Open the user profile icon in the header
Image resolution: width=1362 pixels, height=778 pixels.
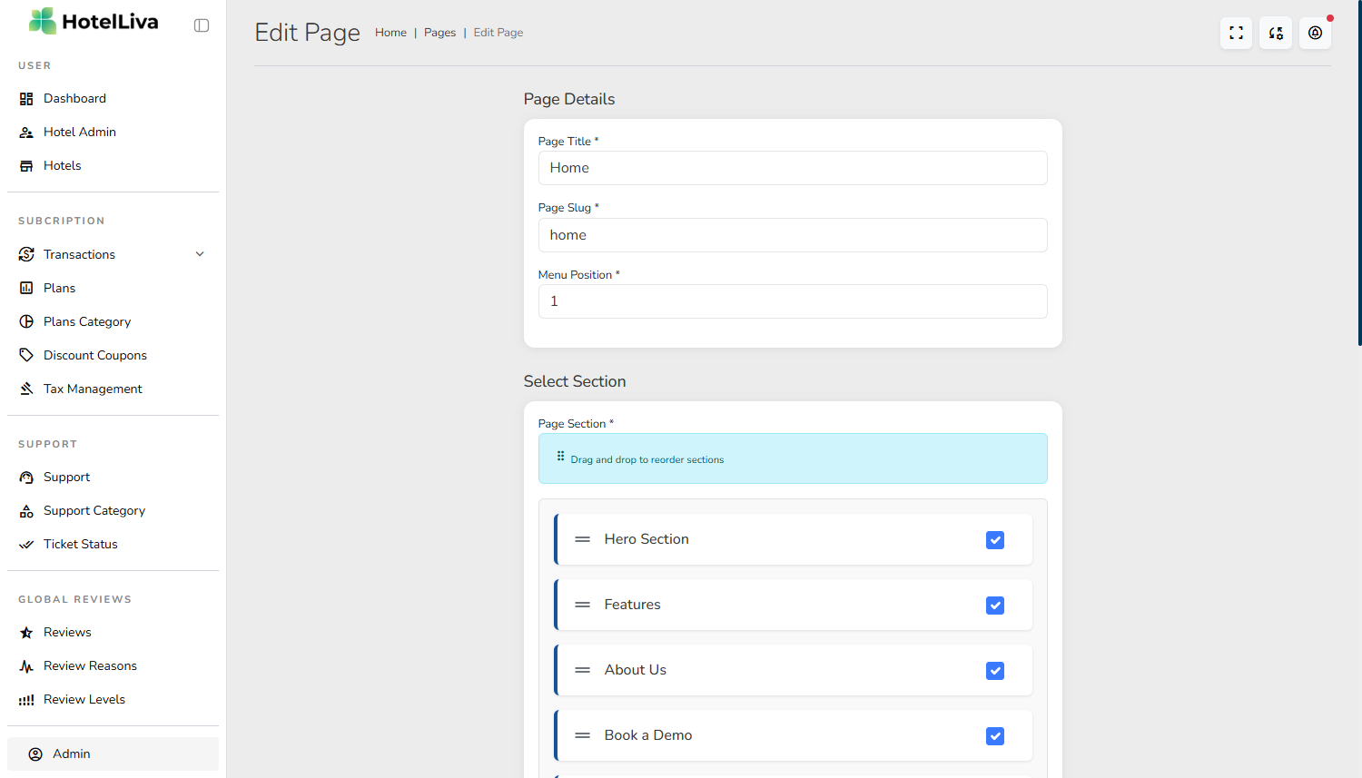pos(1315,34)
